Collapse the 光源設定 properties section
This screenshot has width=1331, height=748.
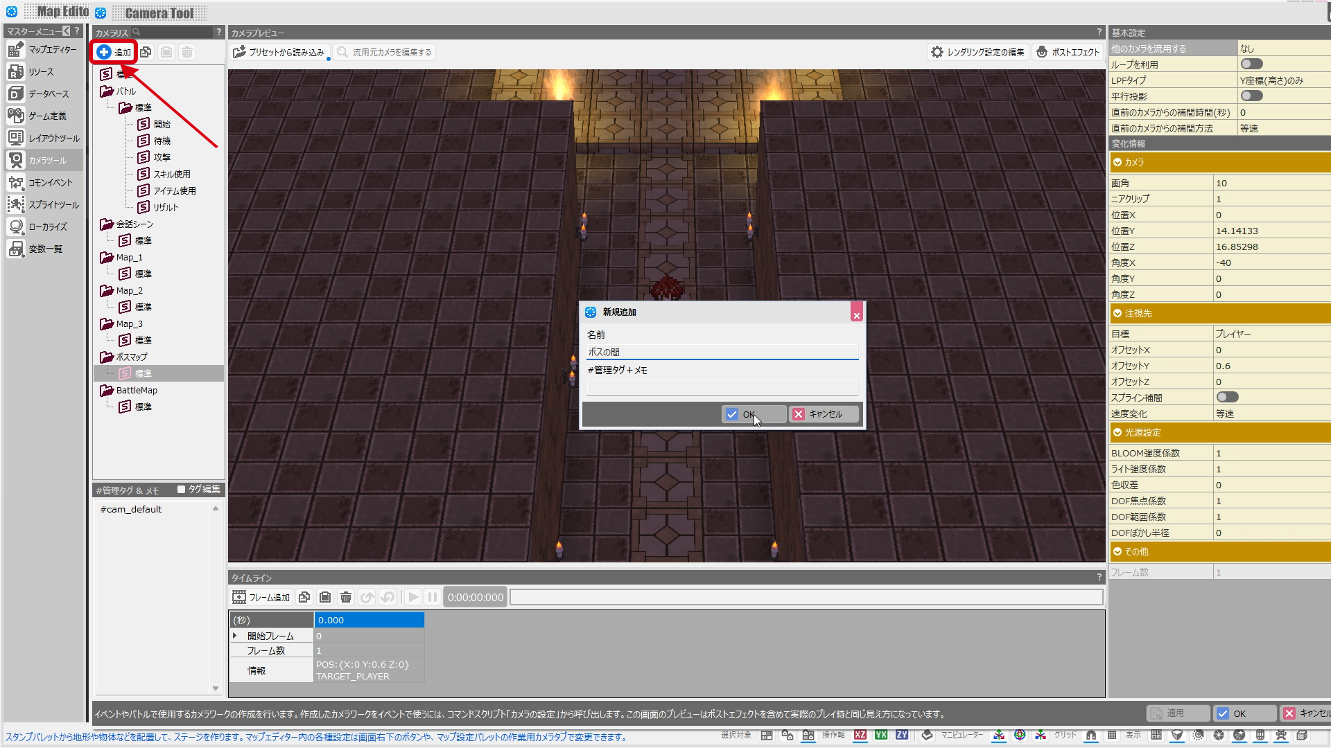point(1117,432)
